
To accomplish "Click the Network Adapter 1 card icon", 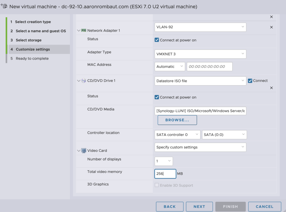I will coord(84,30).
